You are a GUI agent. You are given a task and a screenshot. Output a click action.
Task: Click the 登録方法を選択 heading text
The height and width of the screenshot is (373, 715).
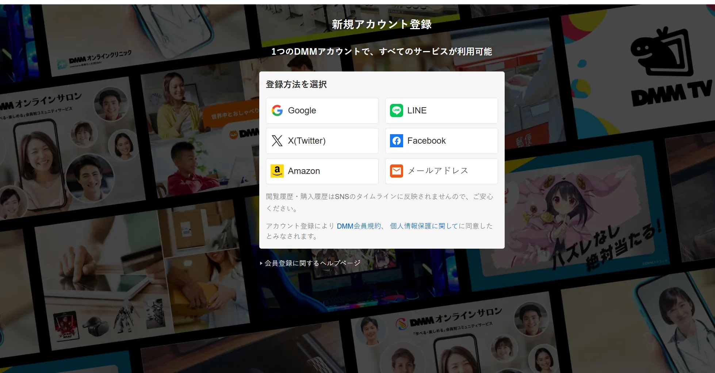(296, 85)
